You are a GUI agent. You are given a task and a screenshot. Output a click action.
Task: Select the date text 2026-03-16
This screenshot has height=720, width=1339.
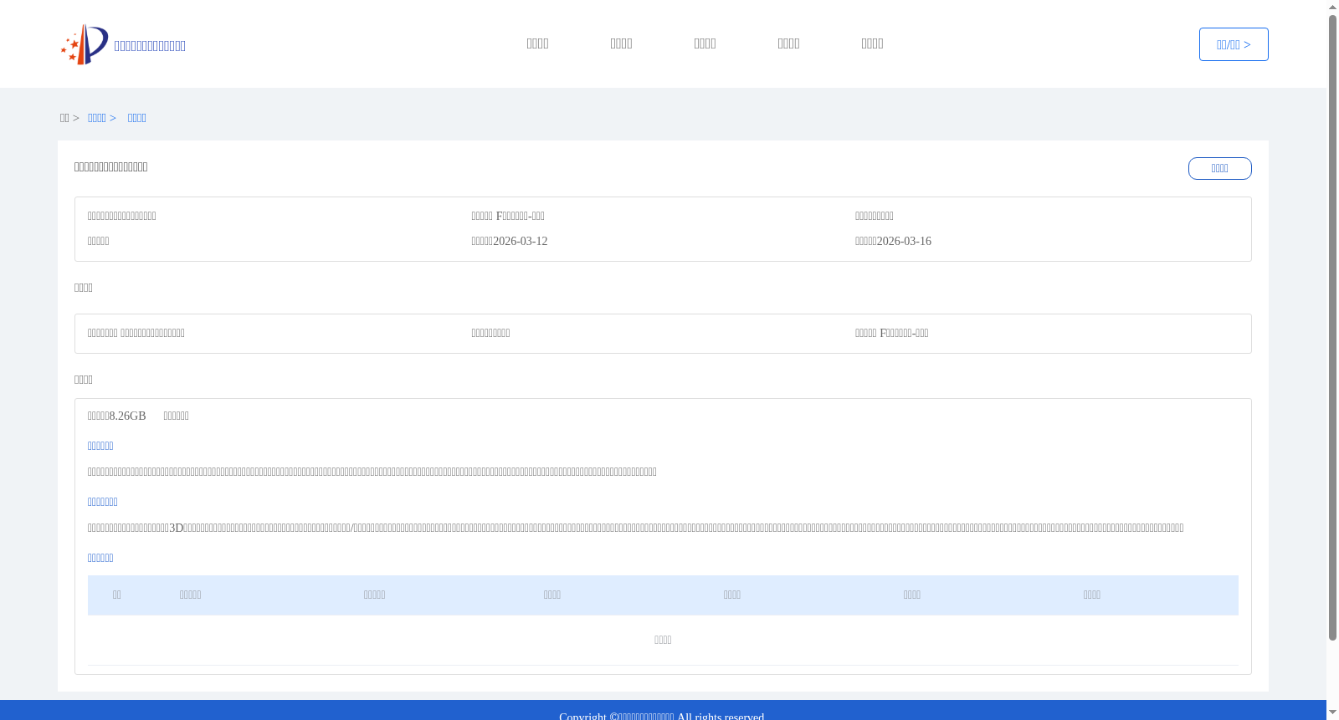click(x=904, y=241)
